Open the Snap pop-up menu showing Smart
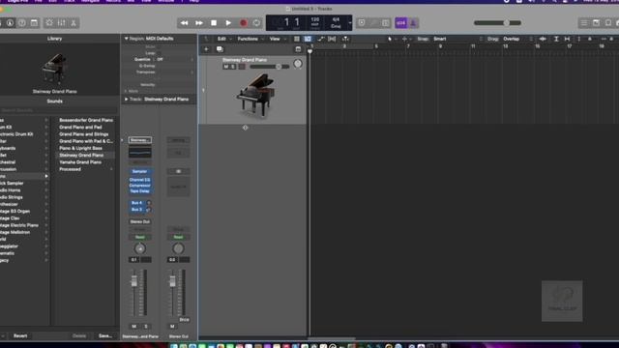Image resolution: width=619 pixels, height=348 pixels. coord(457,39)
